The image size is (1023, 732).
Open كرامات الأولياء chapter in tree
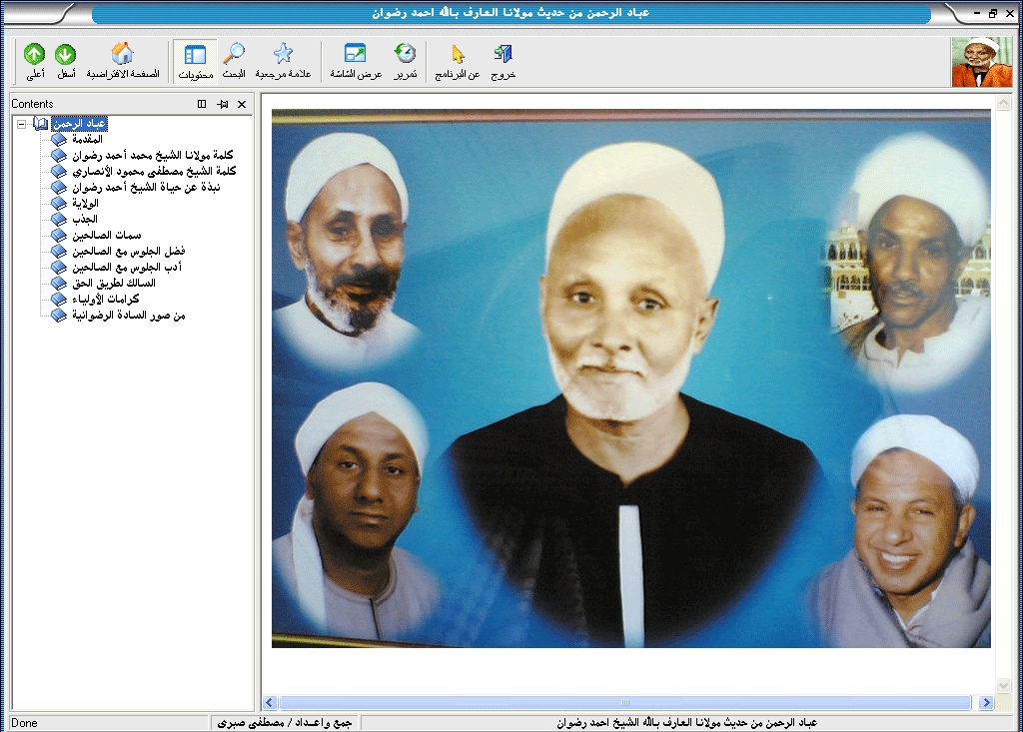tap(106, 300)
